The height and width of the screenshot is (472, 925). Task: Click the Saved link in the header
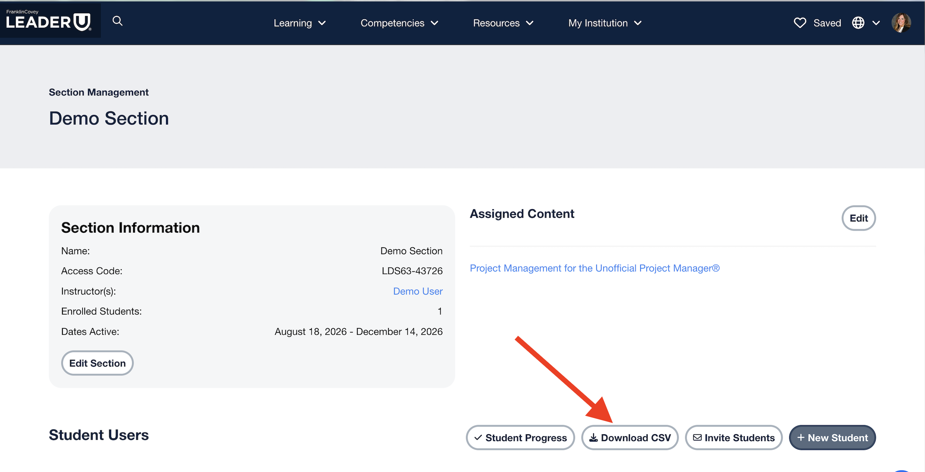click(x=827, y=23)
